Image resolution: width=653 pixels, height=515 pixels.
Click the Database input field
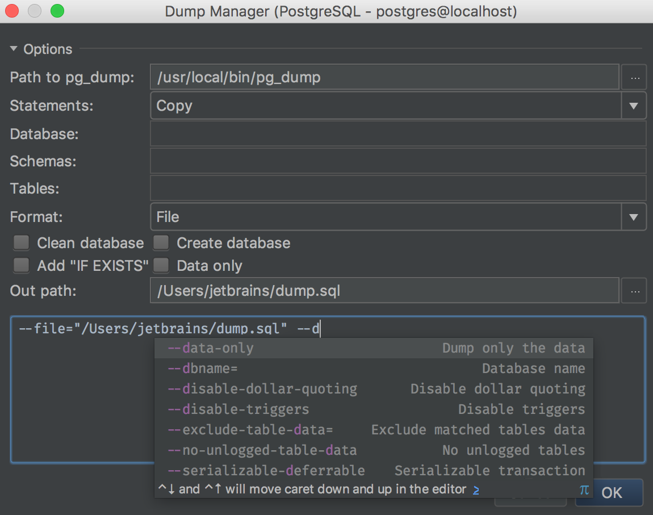[398, 133]
